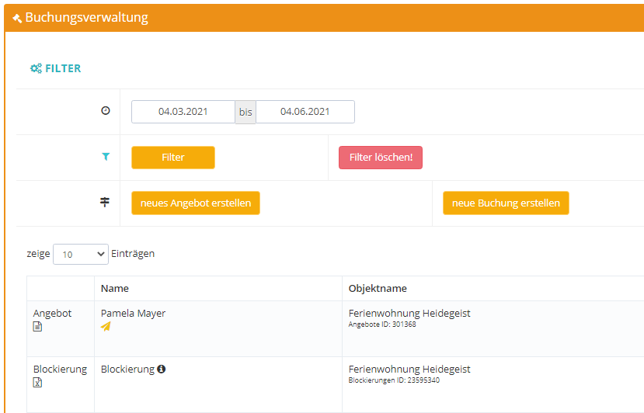Click the document icon under Angebot
The width and height of the screenshot is (644, 413).
(x=38, y=327)
